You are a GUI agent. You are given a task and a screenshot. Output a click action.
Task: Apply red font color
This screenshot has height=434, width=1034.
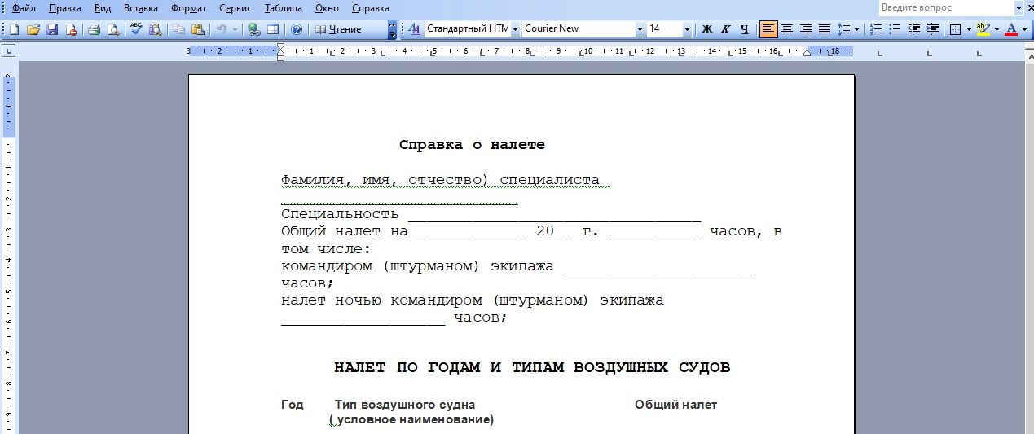(x=1011, y=29)
